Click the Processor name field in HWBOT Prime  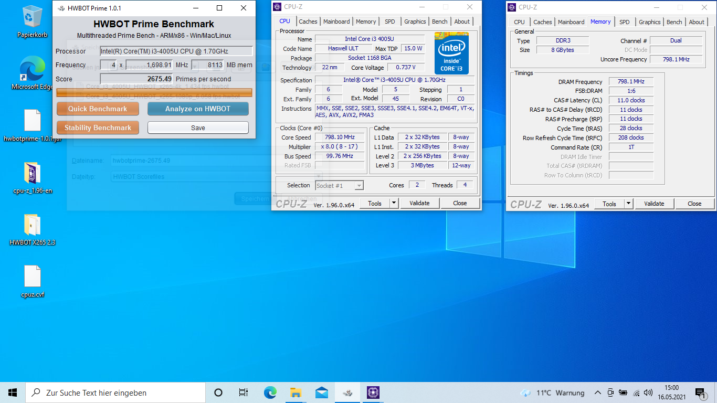[176, 51]
